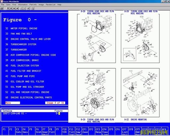Select figure 37 TURBOCHARGER

pos(16,50)
